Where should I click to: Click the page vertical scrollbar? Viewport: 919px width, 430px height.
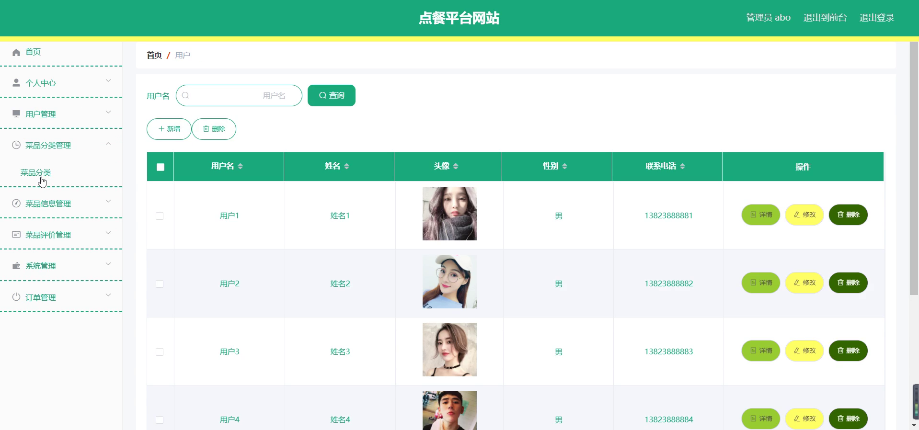point(914,168)
